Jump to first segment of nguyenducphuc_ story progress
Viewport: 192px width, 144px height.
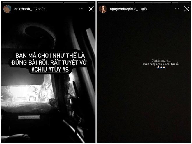coord(107,3)
